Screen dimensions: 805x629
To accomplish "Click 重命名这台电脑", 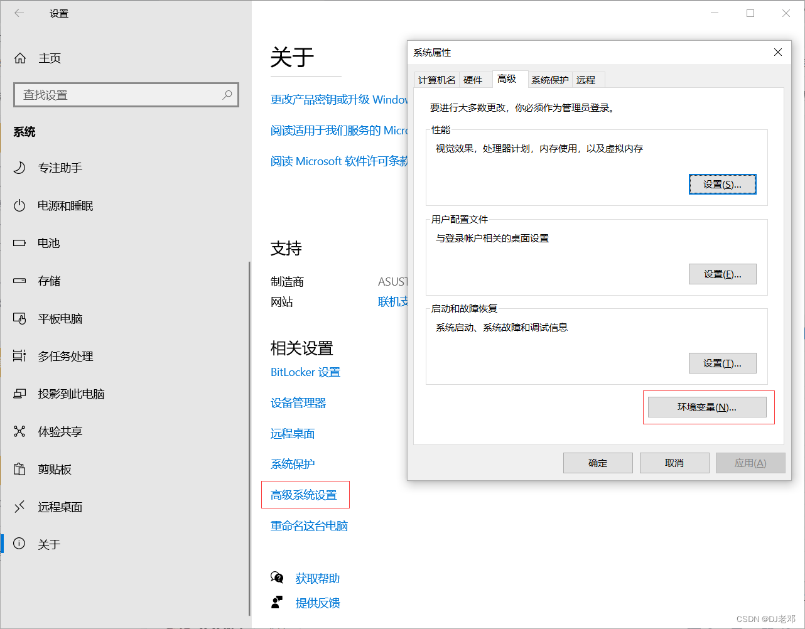I will (x=310, y=526).
